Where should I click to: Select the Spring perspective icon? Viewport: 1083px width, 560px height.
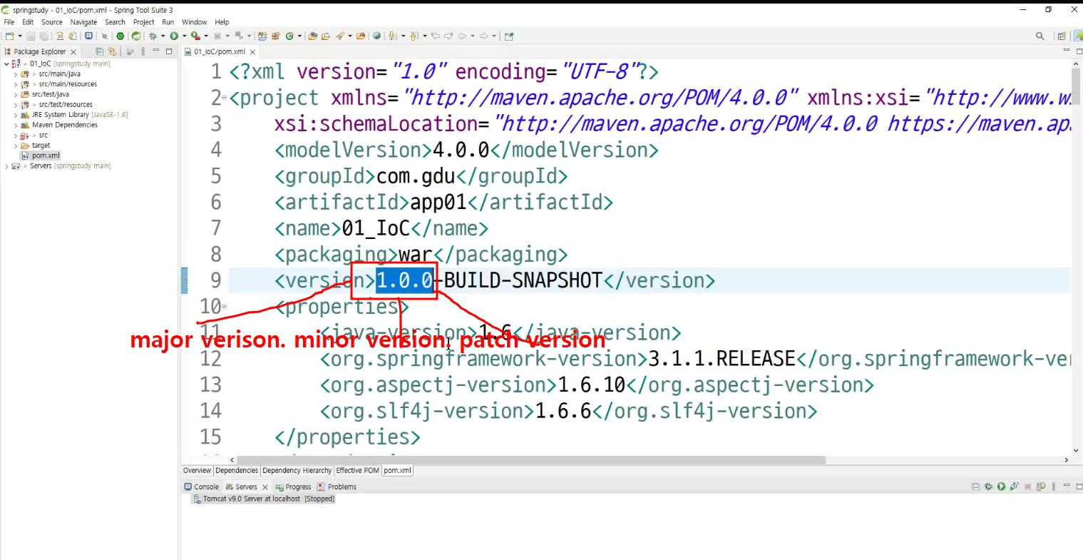[x=1078, y=36]
